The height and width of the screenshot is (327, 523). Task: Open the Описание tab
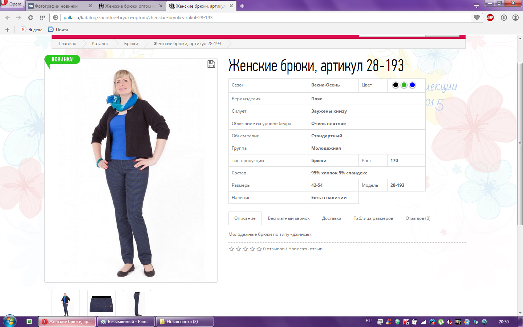click(x=245, y=218)
